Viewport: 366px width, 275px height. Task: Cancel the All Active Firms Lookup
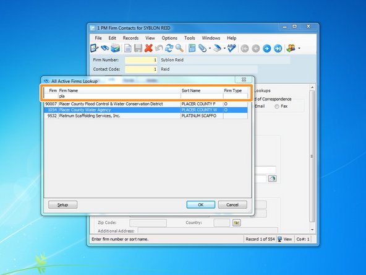[232, 204]
